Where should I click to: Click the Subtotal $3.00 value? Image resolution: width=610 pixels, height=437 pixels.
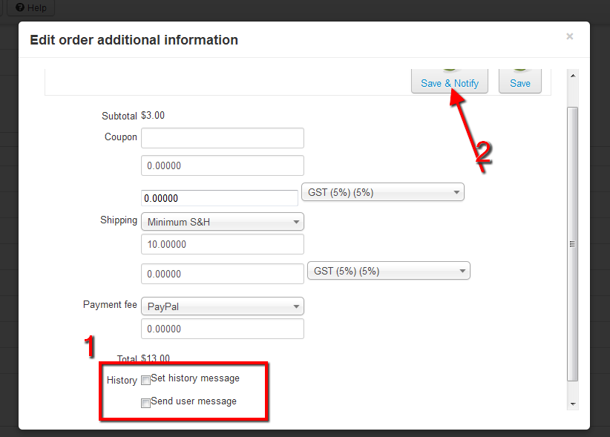(x=153, y=116)
